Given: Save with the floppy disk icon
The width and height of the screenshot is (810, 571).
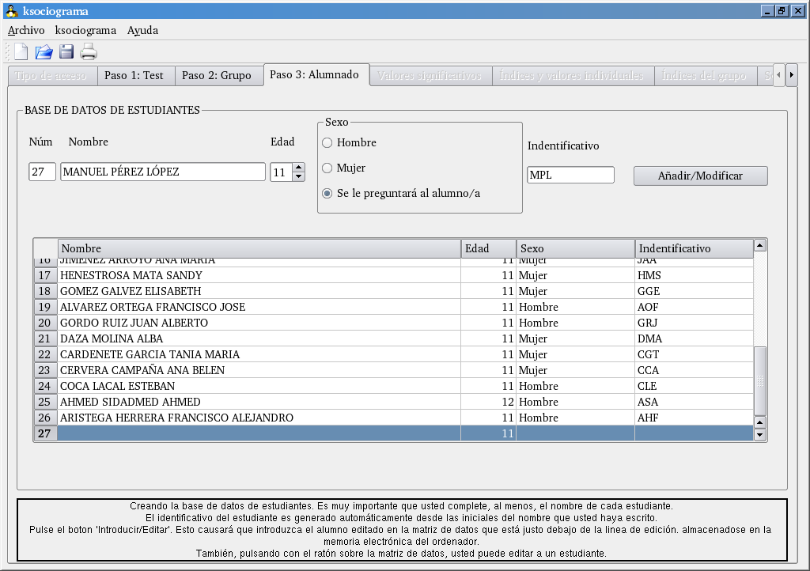Looking at the screenshot, I should (x=66, y=51).
